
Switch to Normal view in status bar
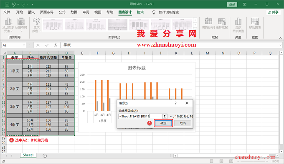coord(211,161)
